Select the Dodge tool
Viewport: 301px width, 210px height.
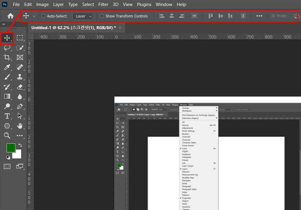(7, 106)
